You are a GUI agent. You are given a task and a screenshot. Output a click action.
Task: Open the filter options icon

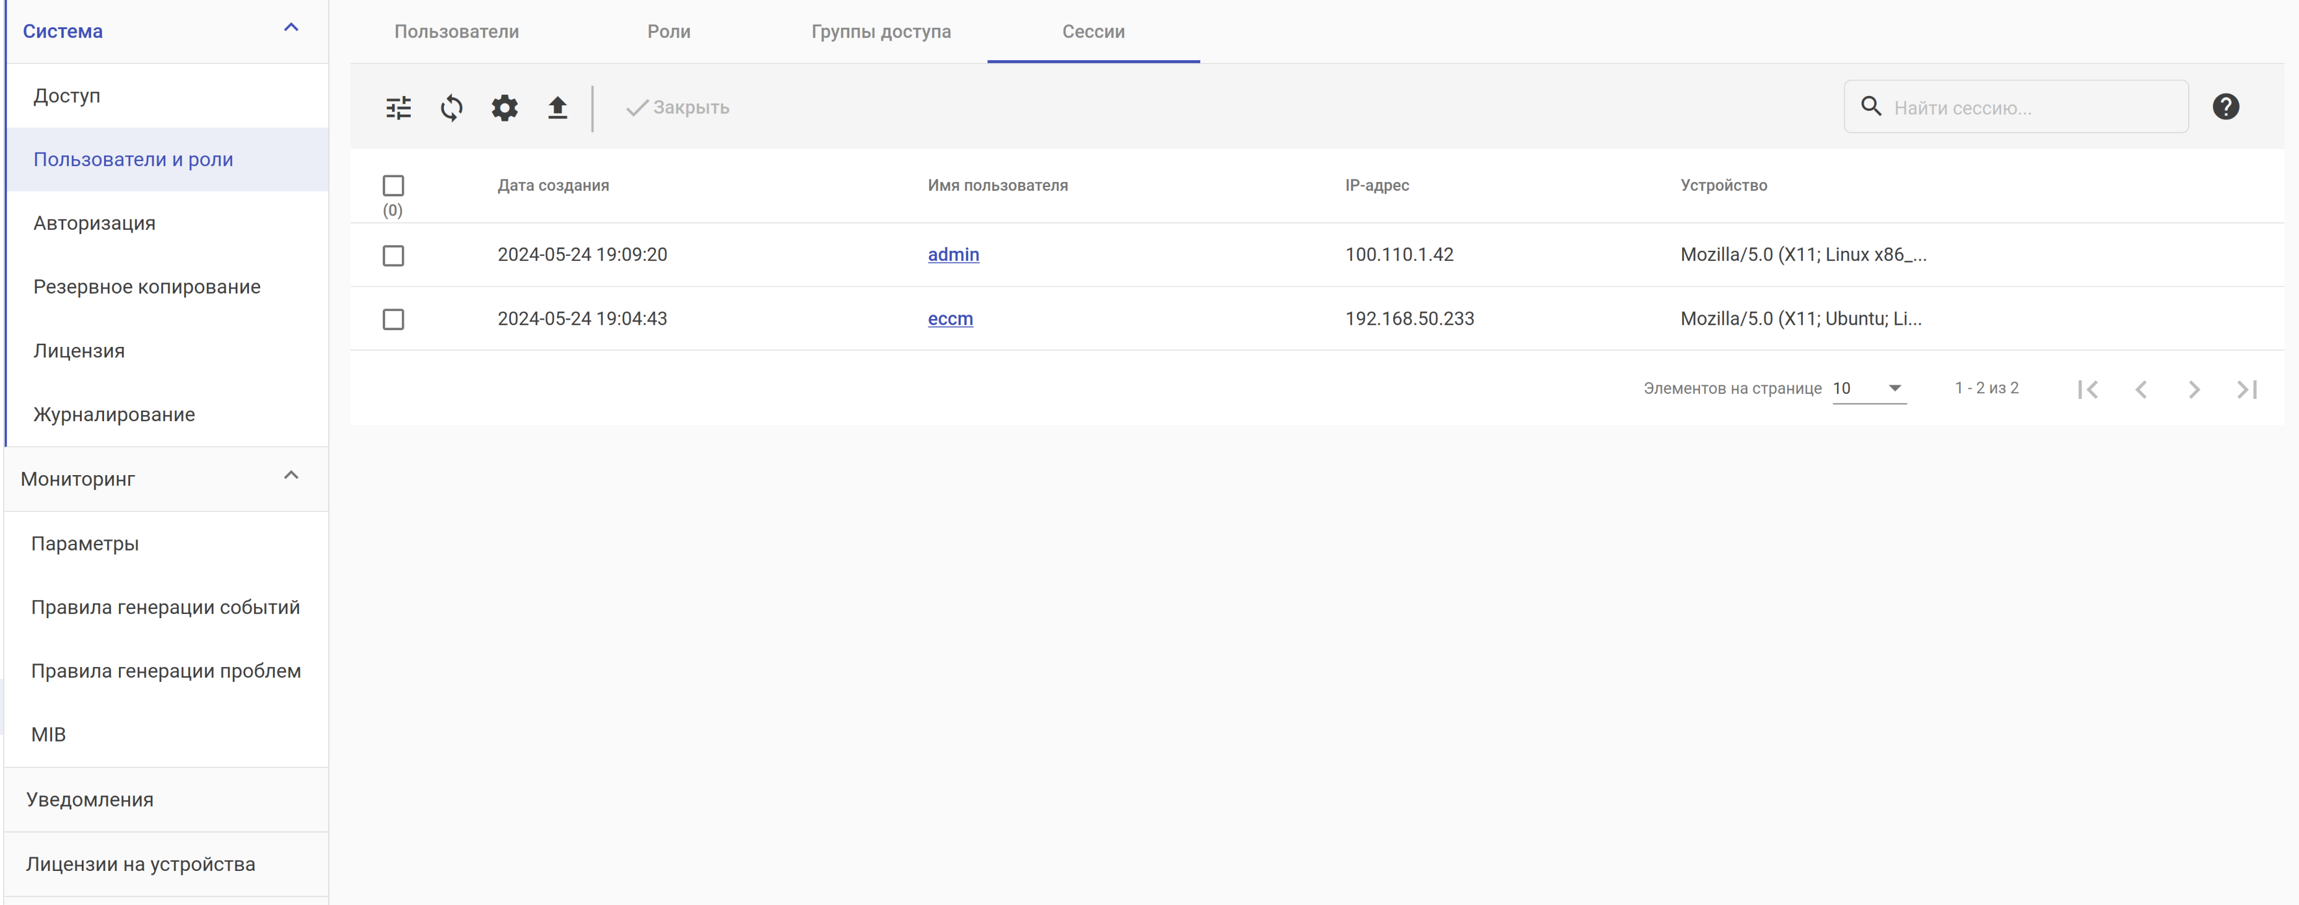(x=398, y=108)
